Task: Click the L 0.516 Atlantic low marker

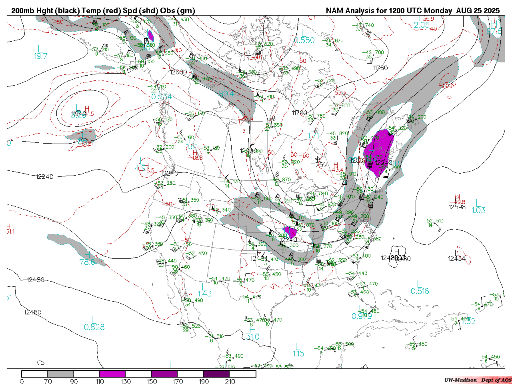Action: (x=420, y=288)
